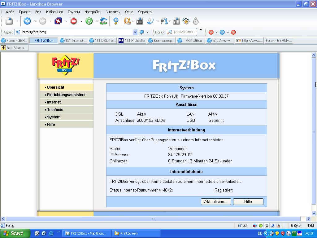
Task: Switch to the 1&1 Profiseller tab
Action: [132, 41]
